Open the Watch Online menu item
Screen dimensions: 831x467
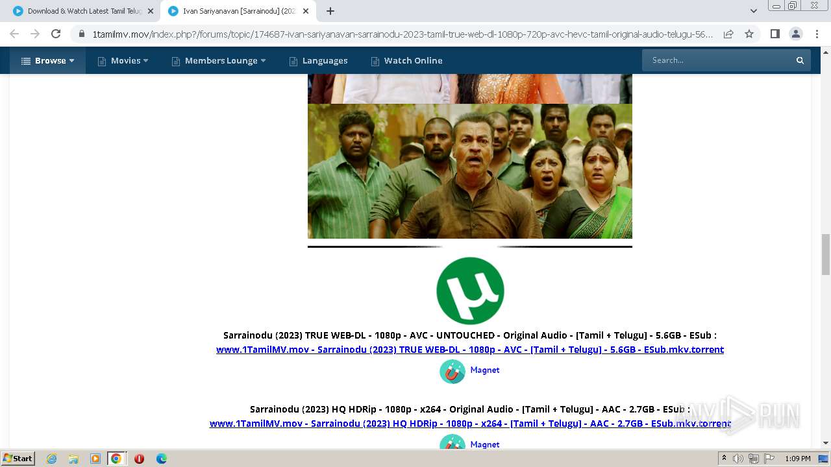click(406, 60)
